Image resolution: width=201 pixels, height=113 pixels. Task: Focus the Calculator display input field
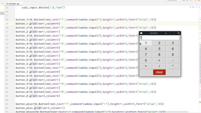coord(159,38)
